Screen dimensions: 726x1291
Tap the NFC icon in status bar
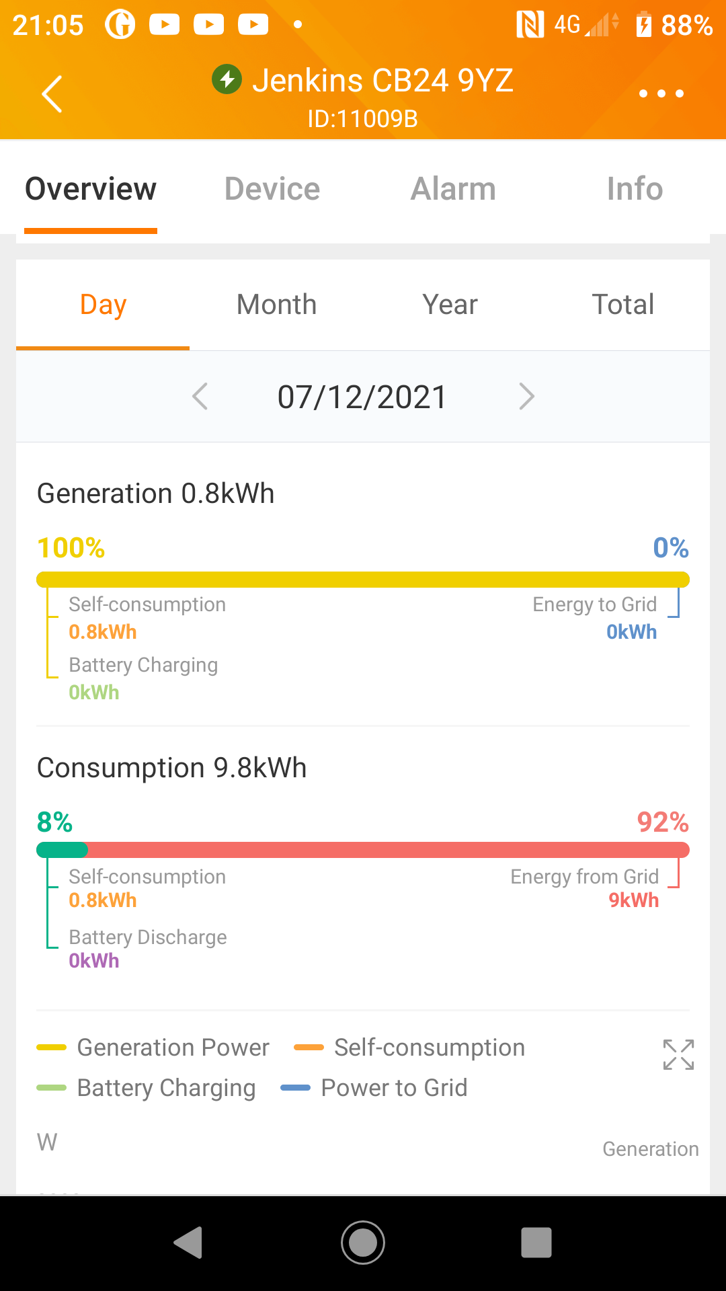pyautogui.click(x=530, y=26)
